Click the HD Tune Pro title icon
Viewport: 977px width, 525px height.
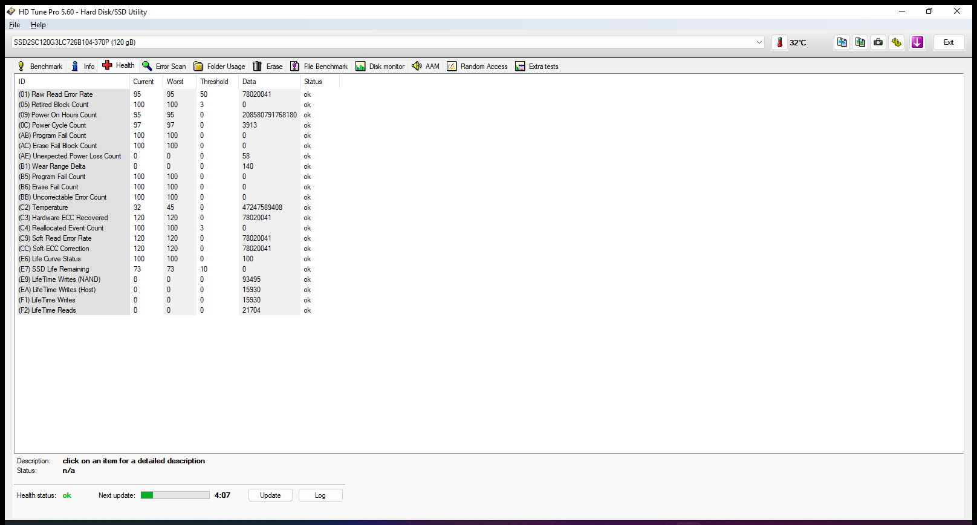click(10, 11)
